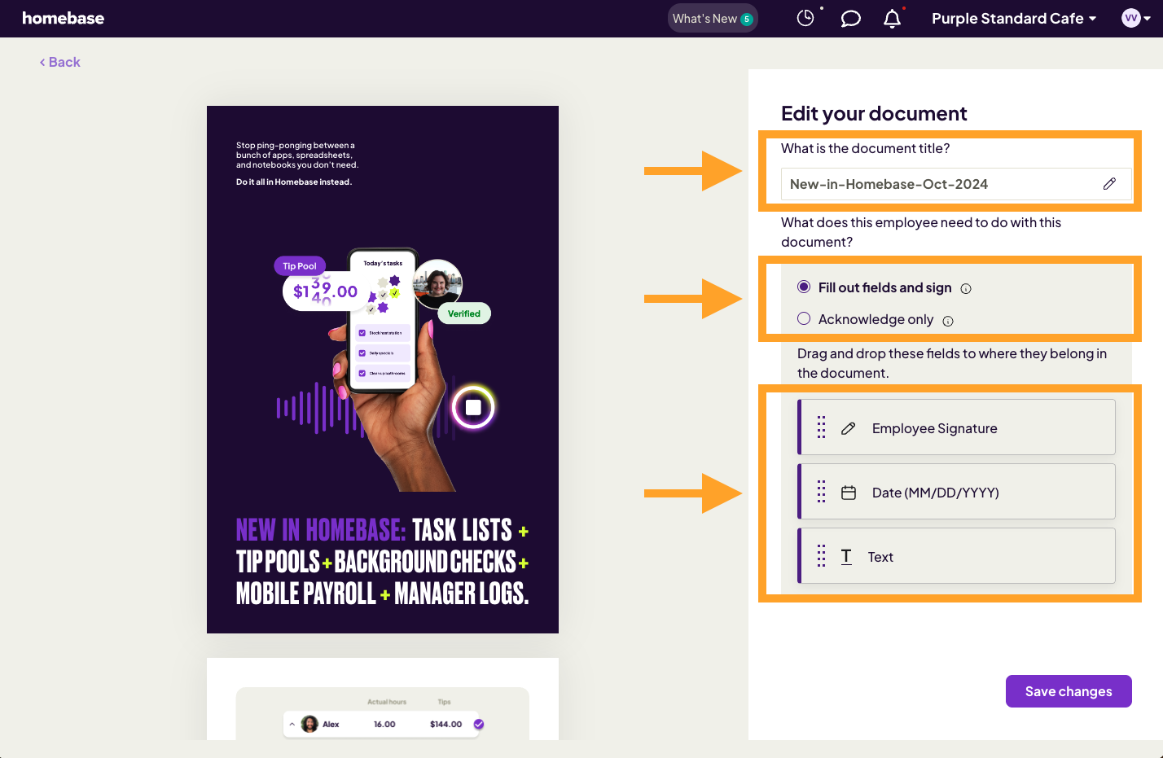Image resolution: width=1163 pixels, height=758 pixels.
Task: Click the document cover page preview
Action: [x=383, y=370]
